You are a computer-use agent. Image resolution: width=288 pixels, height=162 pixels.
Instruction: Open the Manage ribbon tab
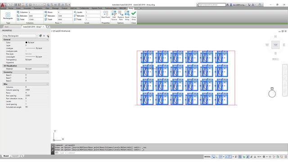(55, 8)
